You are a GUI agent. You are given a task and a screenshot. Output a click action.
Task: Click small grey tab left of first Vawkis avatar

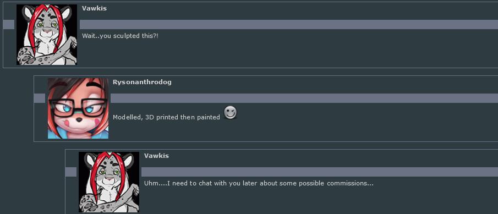point(9,24)
